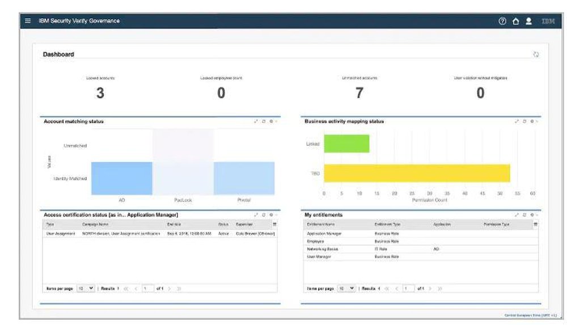Go to last page in My entitlements table
The image size is (567, 325).
pos(440,289)
